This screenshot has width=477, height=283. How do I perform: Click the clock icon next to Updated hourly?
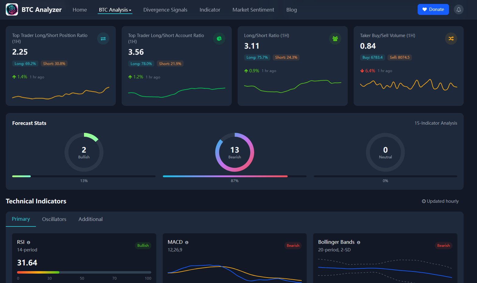point(424,201)
